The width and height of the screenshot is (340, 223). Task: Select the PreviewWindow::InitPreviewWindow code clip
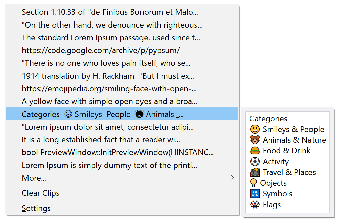pos(122,152)
